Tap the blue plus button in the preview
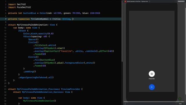Screen dimensions: 186x105 tap(152, 87)
